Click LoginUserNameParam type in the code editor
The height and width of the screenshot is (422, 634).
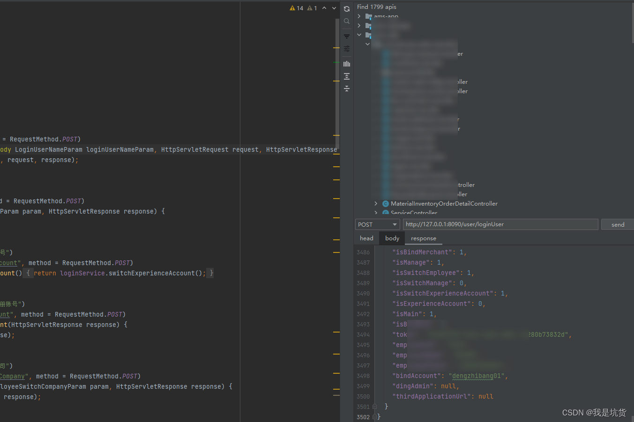[49, 150]
